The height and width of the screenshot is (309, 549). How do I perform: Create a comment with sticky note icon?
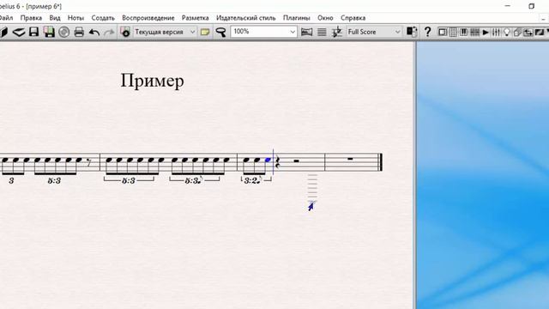(x=205, y=33)
